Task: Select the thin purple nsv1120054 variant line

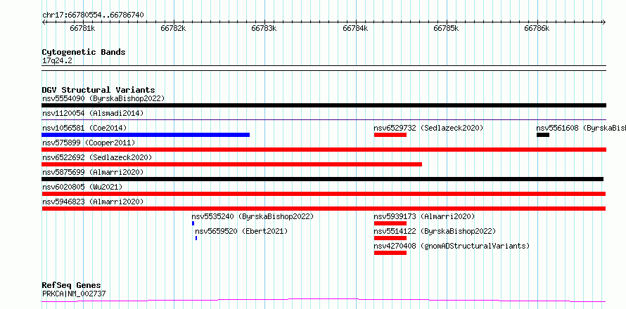Action: click(x=324, y=119)
